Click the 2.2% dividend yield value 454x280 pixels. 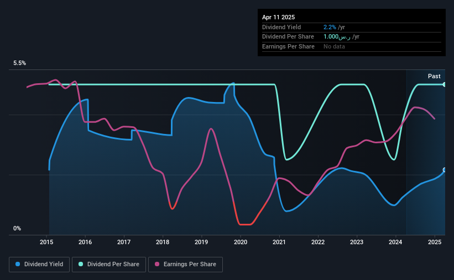pos(330,27)
